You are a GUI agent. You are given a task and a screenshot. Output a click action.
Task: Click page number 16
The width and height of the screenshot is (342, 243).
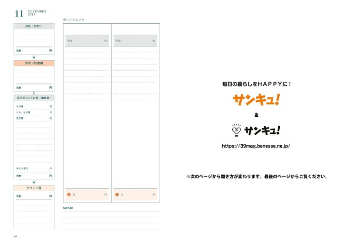coord(15,236)
